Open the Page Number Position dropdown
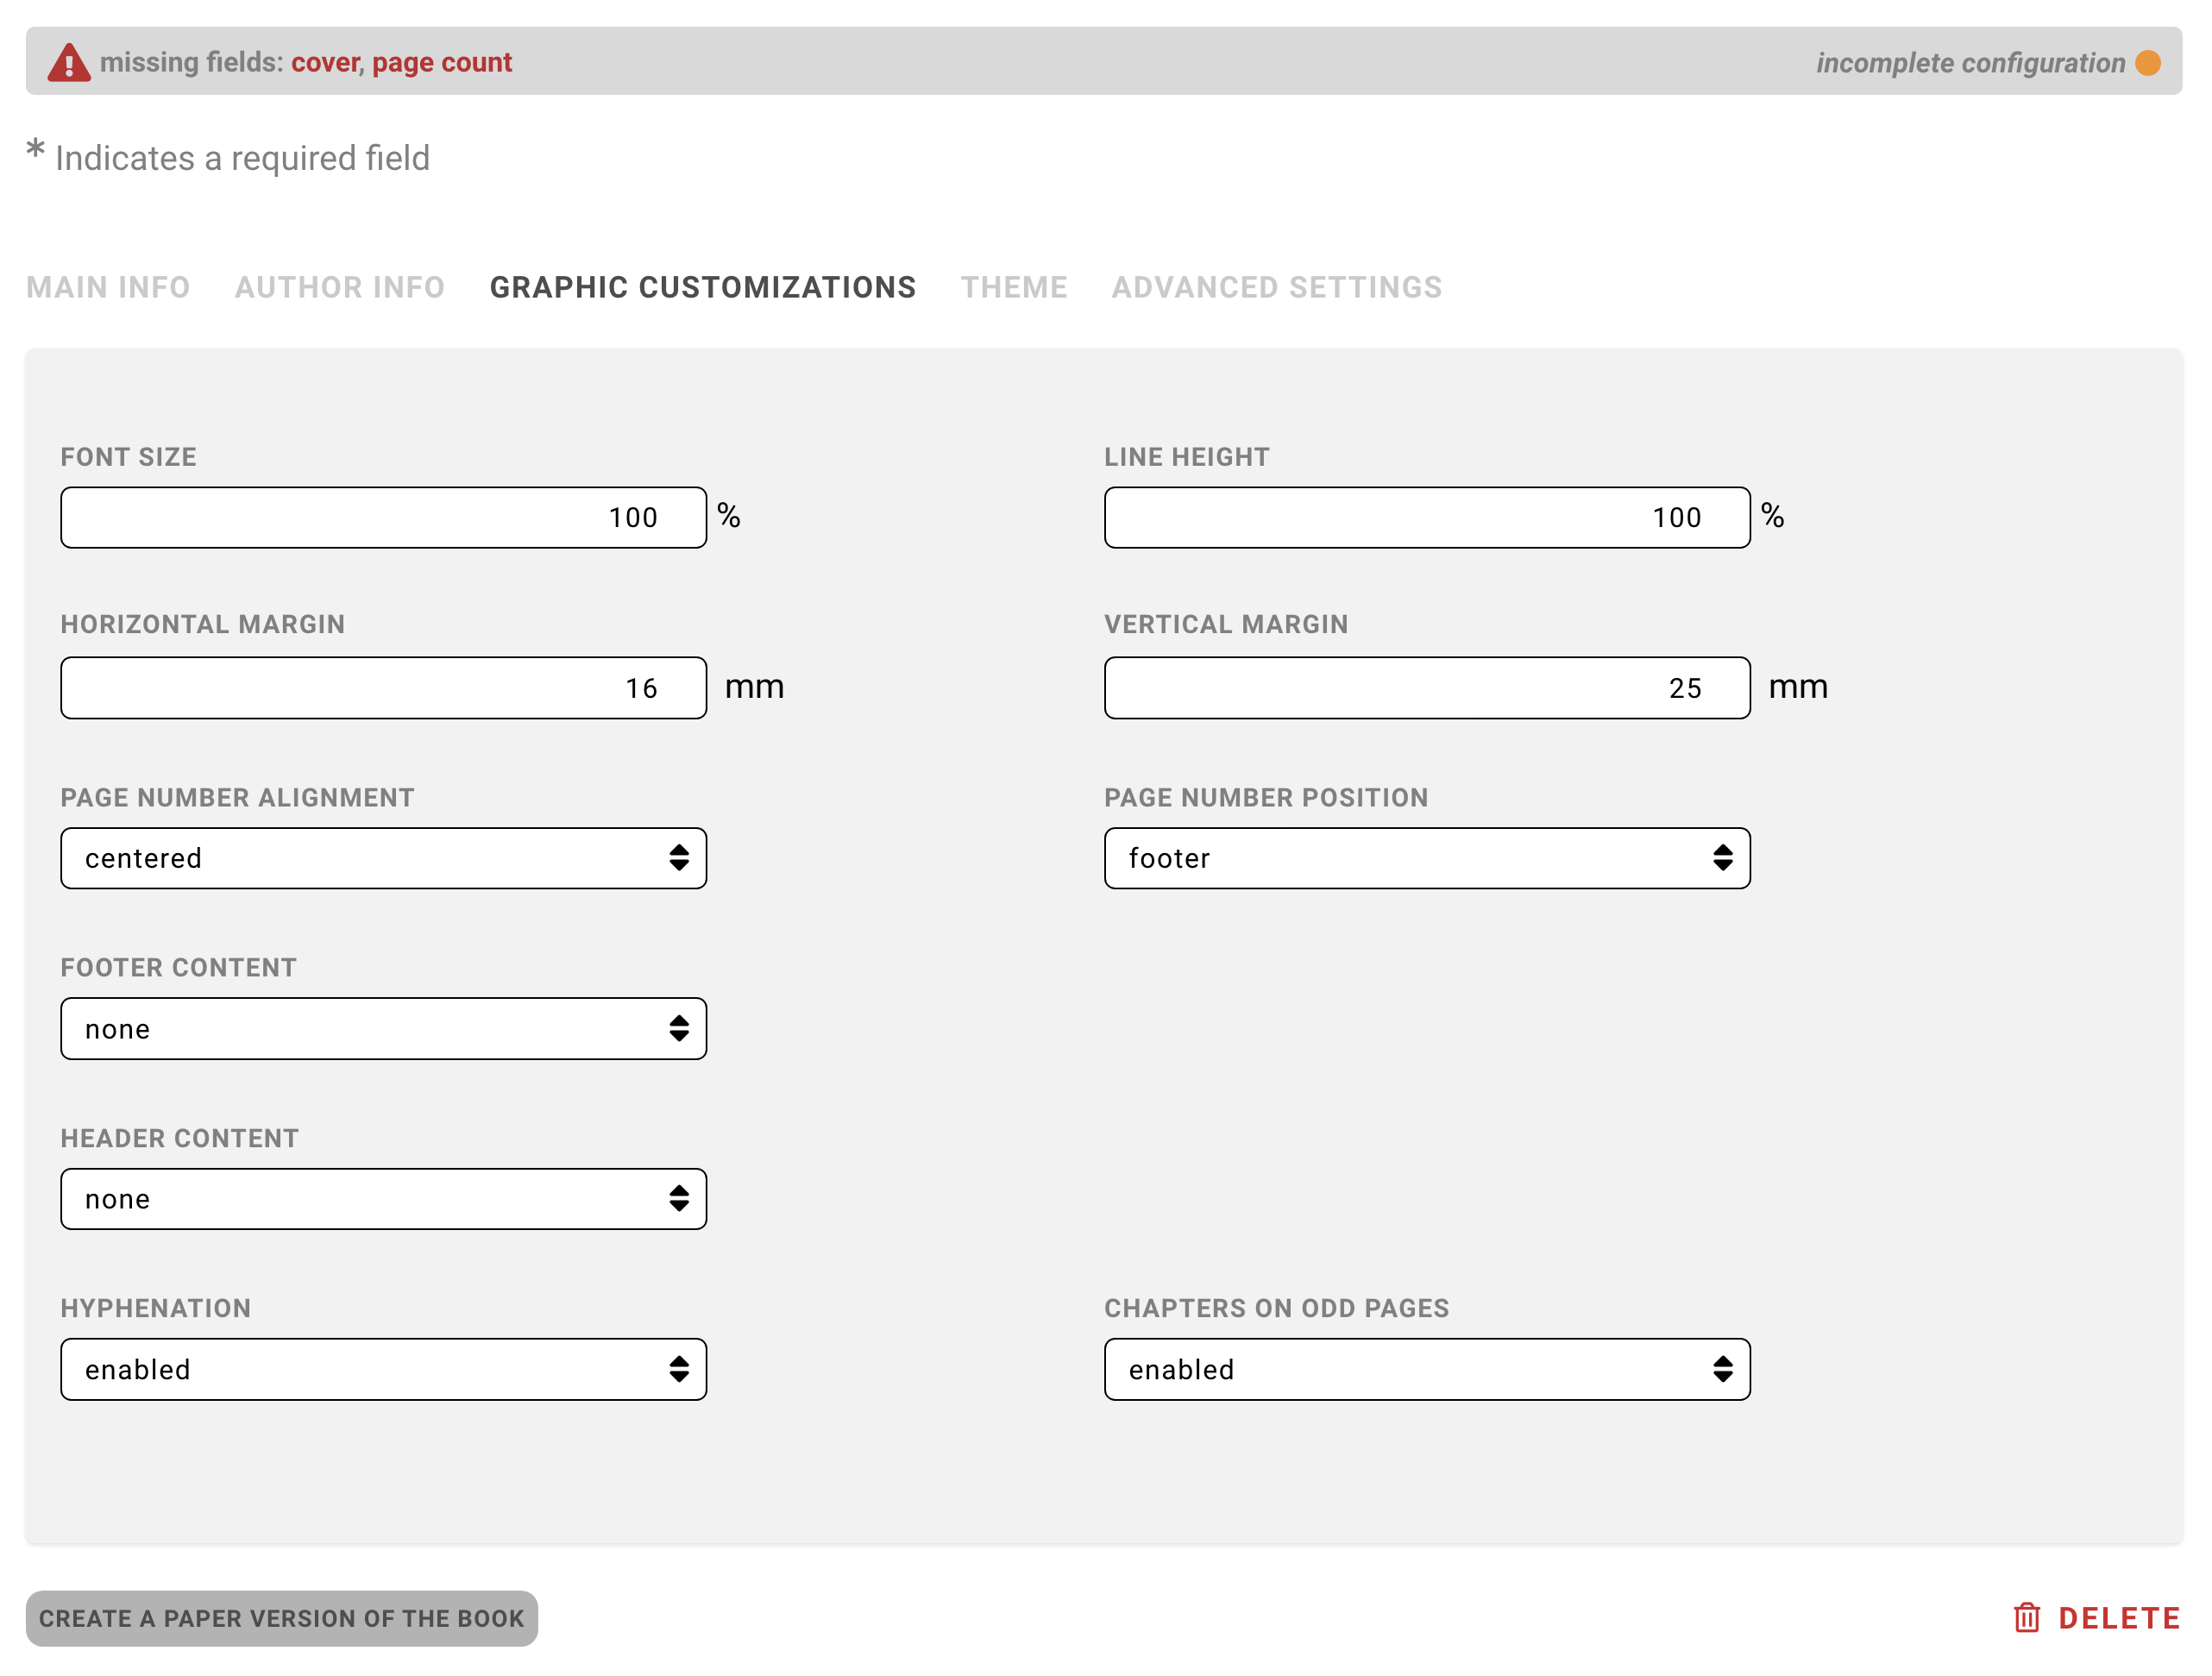 pos(1427,858)
